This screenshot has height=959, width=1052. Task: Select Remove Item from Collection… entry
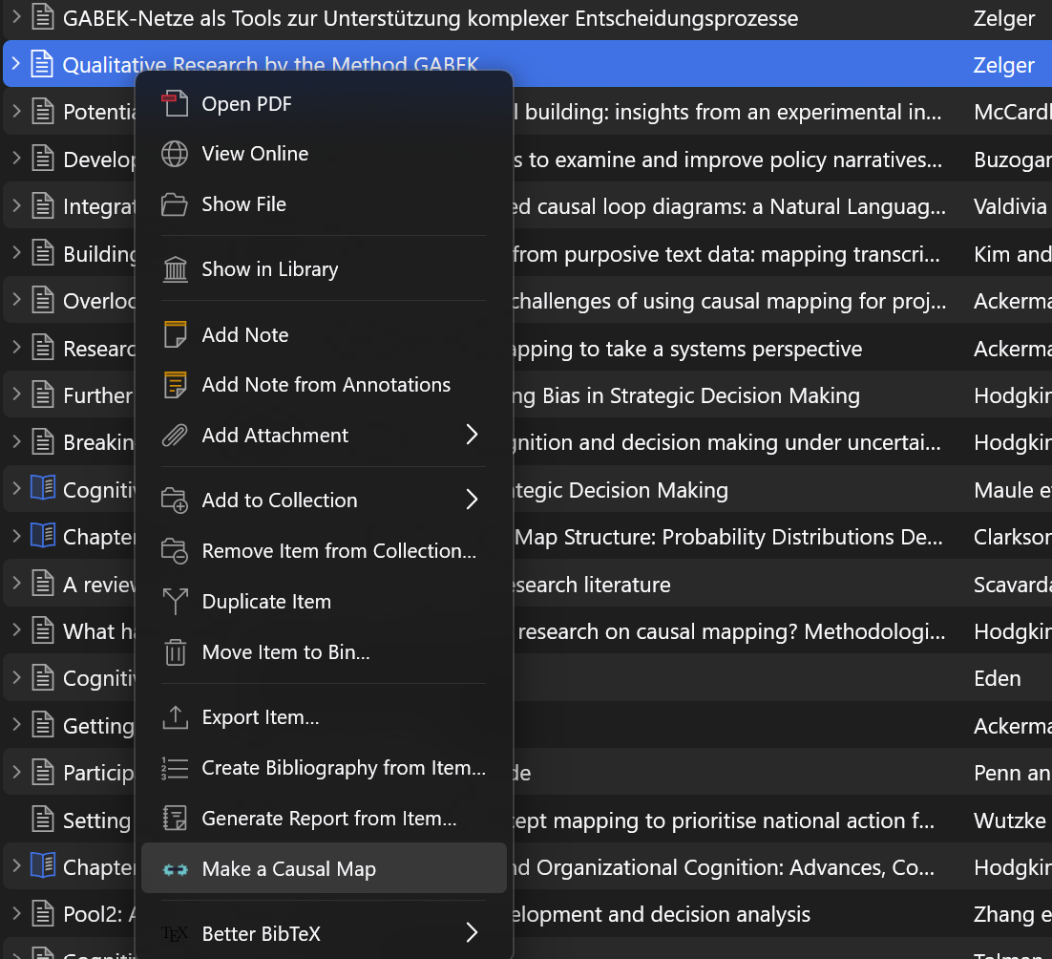coord(324,551)
